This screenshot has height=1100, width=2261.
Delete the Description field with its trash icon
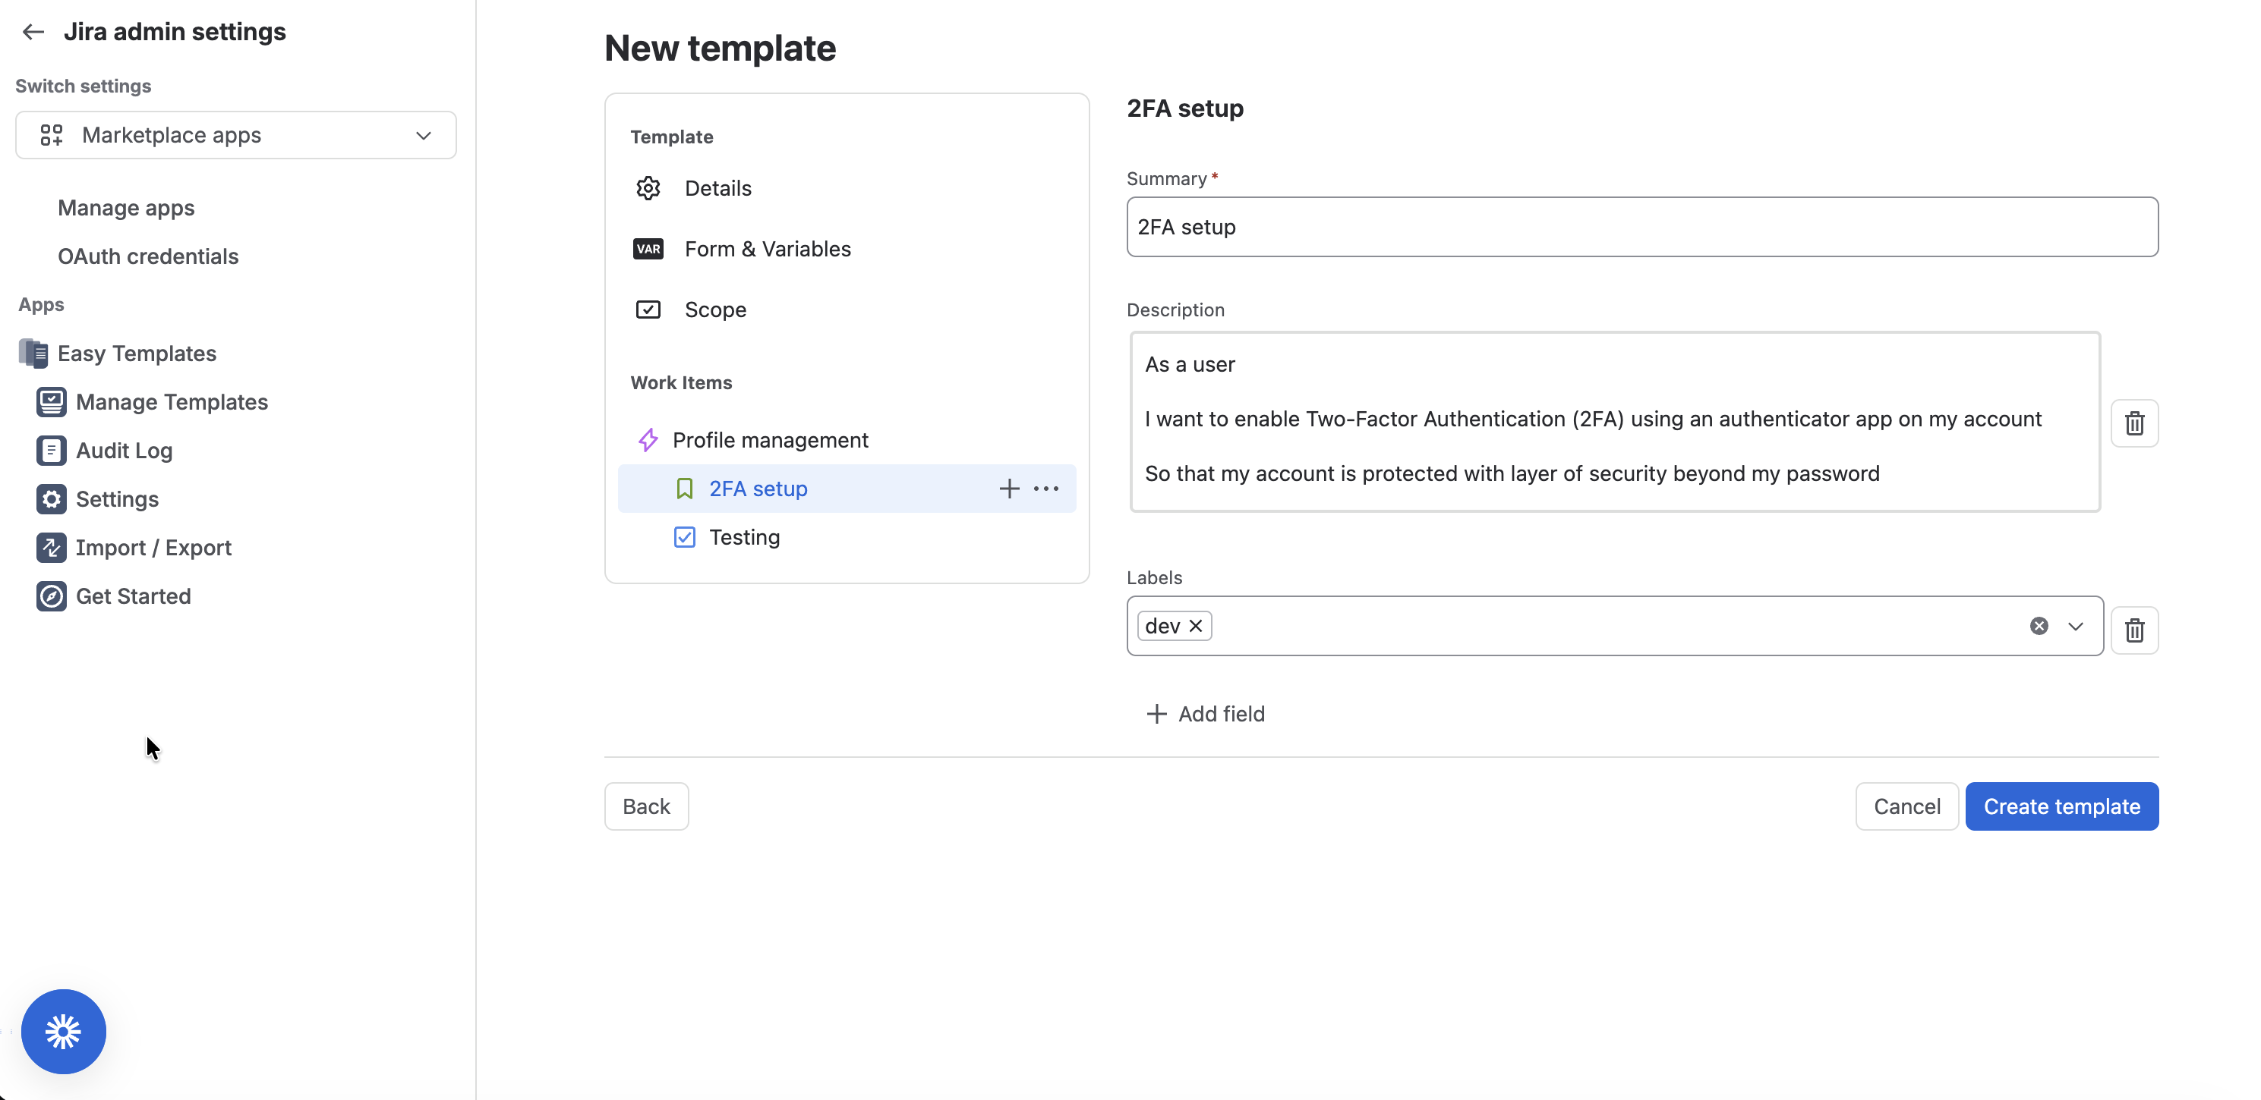pos(2135,423)
